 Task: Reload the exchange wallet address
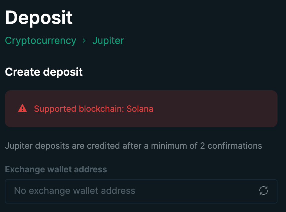click(263, 191)
